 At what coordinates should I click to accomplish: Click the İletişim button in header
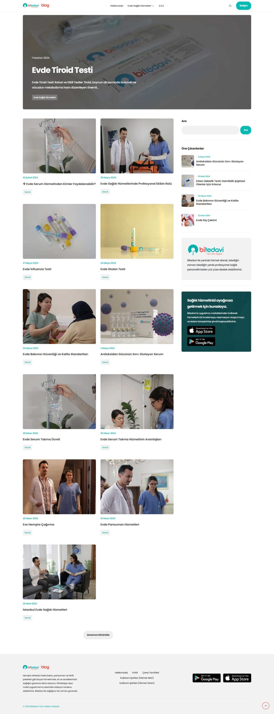pyautogui.click(x=243, y=6)
